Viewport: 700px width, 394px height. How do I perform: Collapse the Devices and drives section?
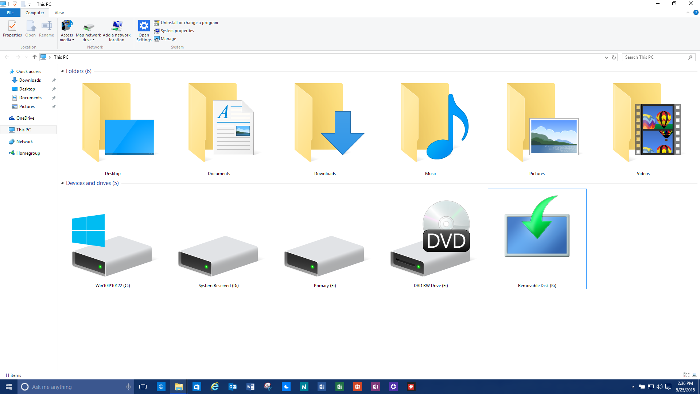[62, 183]
